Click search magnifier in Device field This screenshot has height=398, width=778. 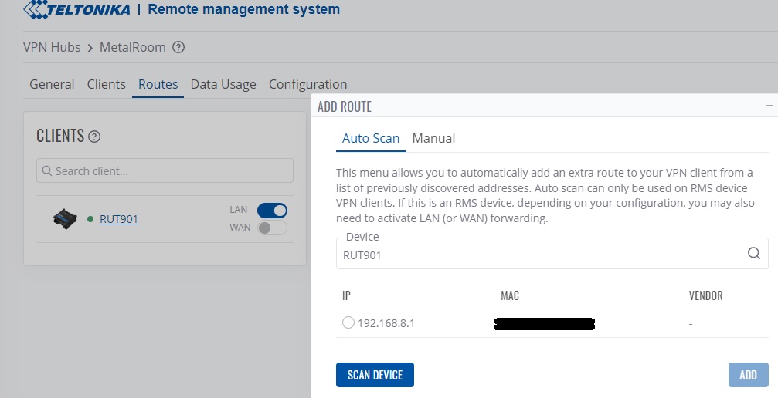click(x=754, y=253)
